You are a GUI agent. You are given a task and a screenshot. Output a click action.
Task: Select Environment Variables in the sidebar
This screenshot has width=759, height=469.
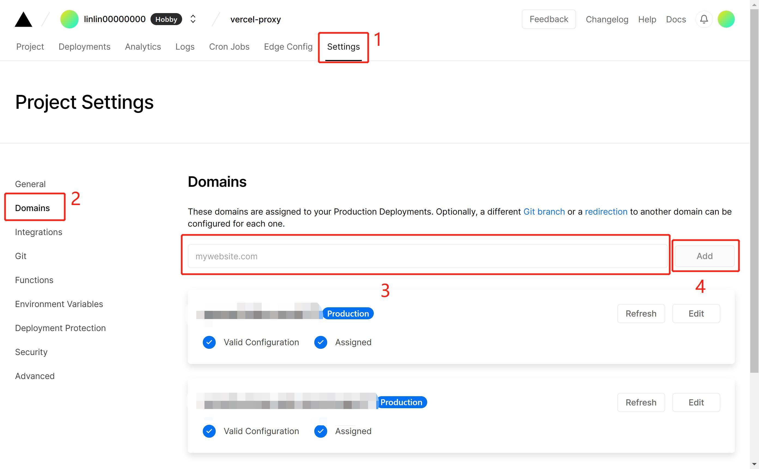click(x=59, y=304)
